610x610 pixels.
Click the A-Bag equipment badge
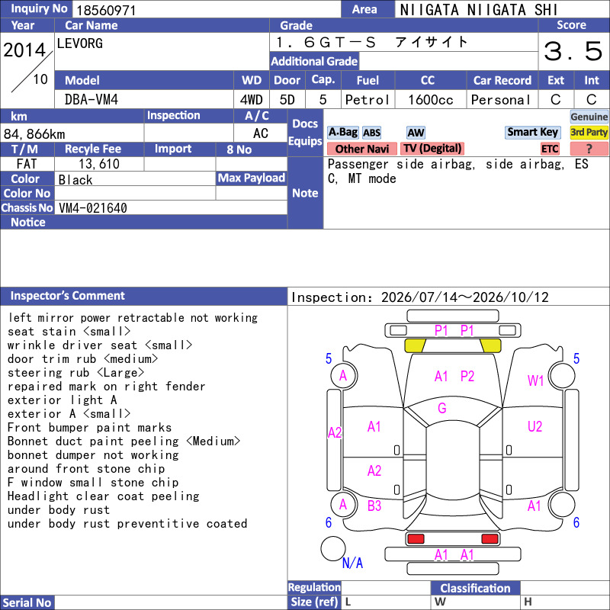click(x=342, y=133)
